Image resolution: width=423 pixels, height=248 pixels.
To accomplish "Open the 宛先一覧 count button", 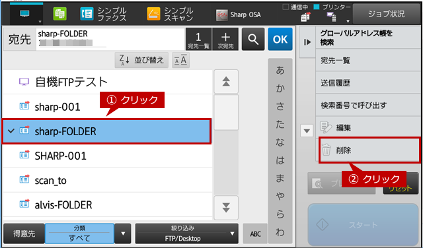I will (198, 40).
